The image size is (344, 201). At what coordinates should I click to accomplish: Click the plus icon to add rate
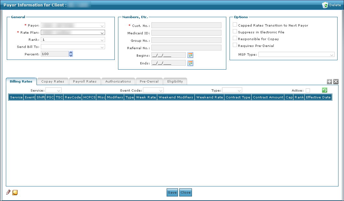[329, 82]
